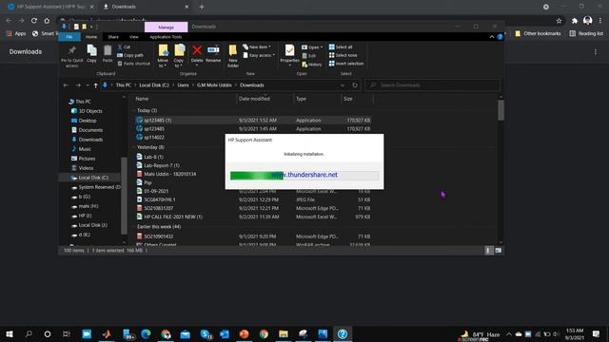
Task: Click Users in the address breadcrumb
Action: (x=183, y=85)
